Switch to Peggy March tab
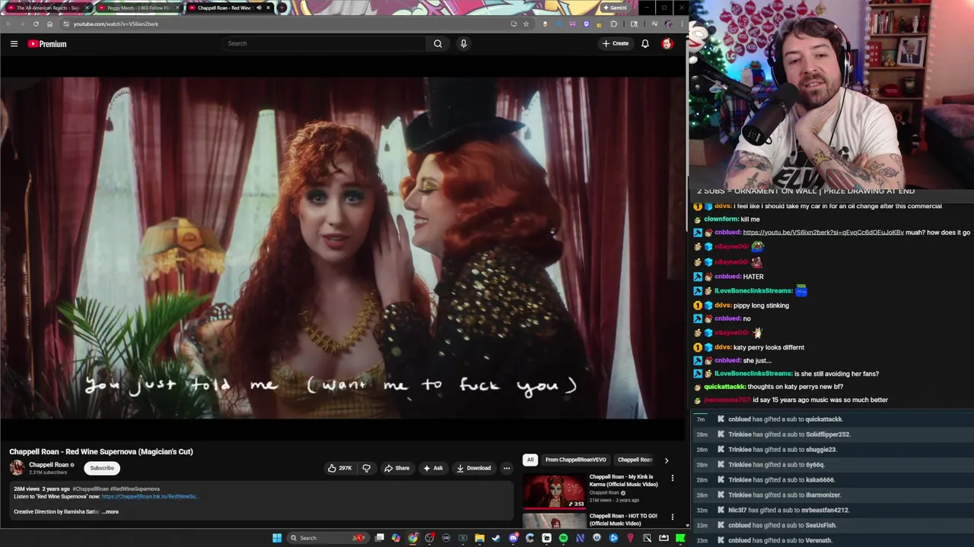The height and width of the screenshot is (547, 974). pyautogui.click(x=138, y=8)
